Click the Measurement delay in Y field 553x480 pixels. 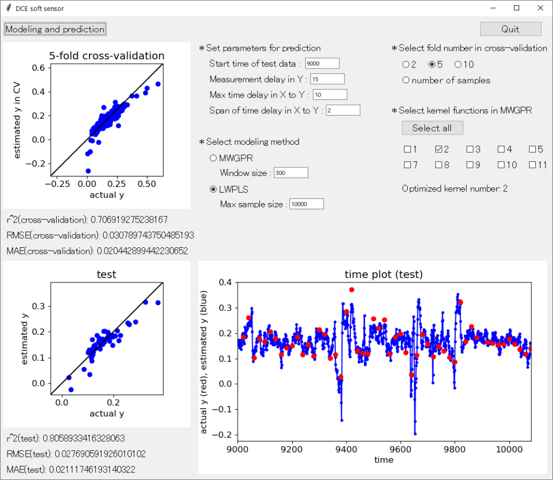click(x=327, y=79)
